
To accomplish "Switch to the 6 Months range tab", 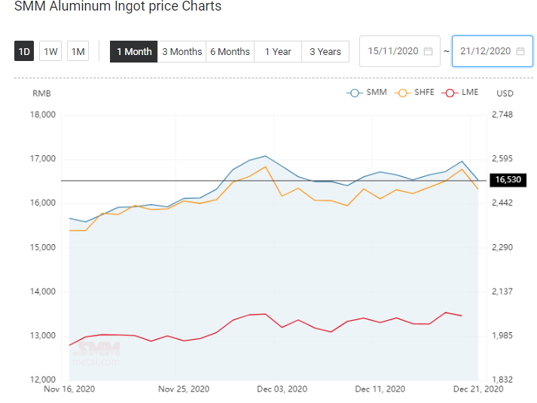I will click(x=230, y=52).
